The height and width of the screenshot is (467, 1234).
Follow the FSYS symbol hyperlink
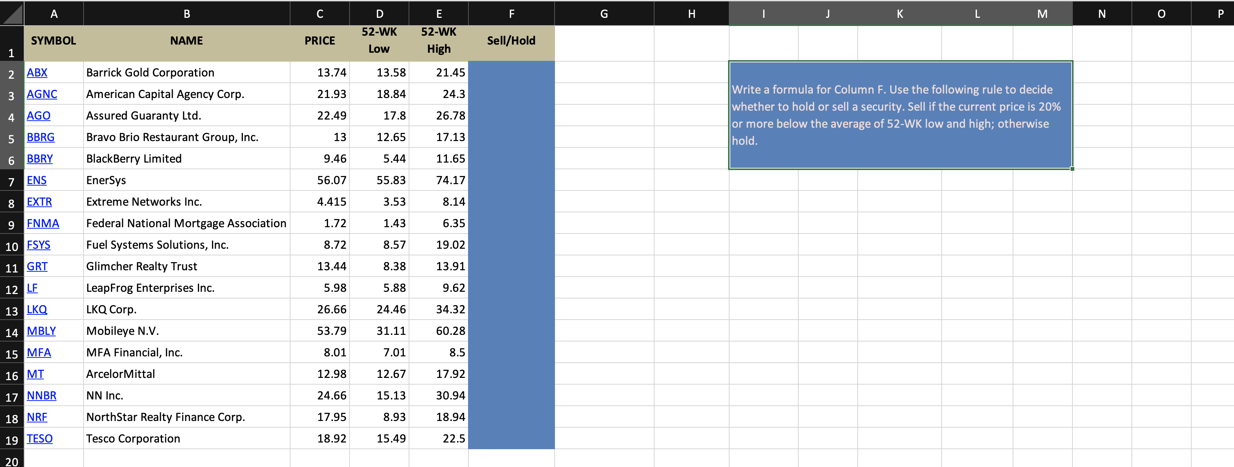38,245
